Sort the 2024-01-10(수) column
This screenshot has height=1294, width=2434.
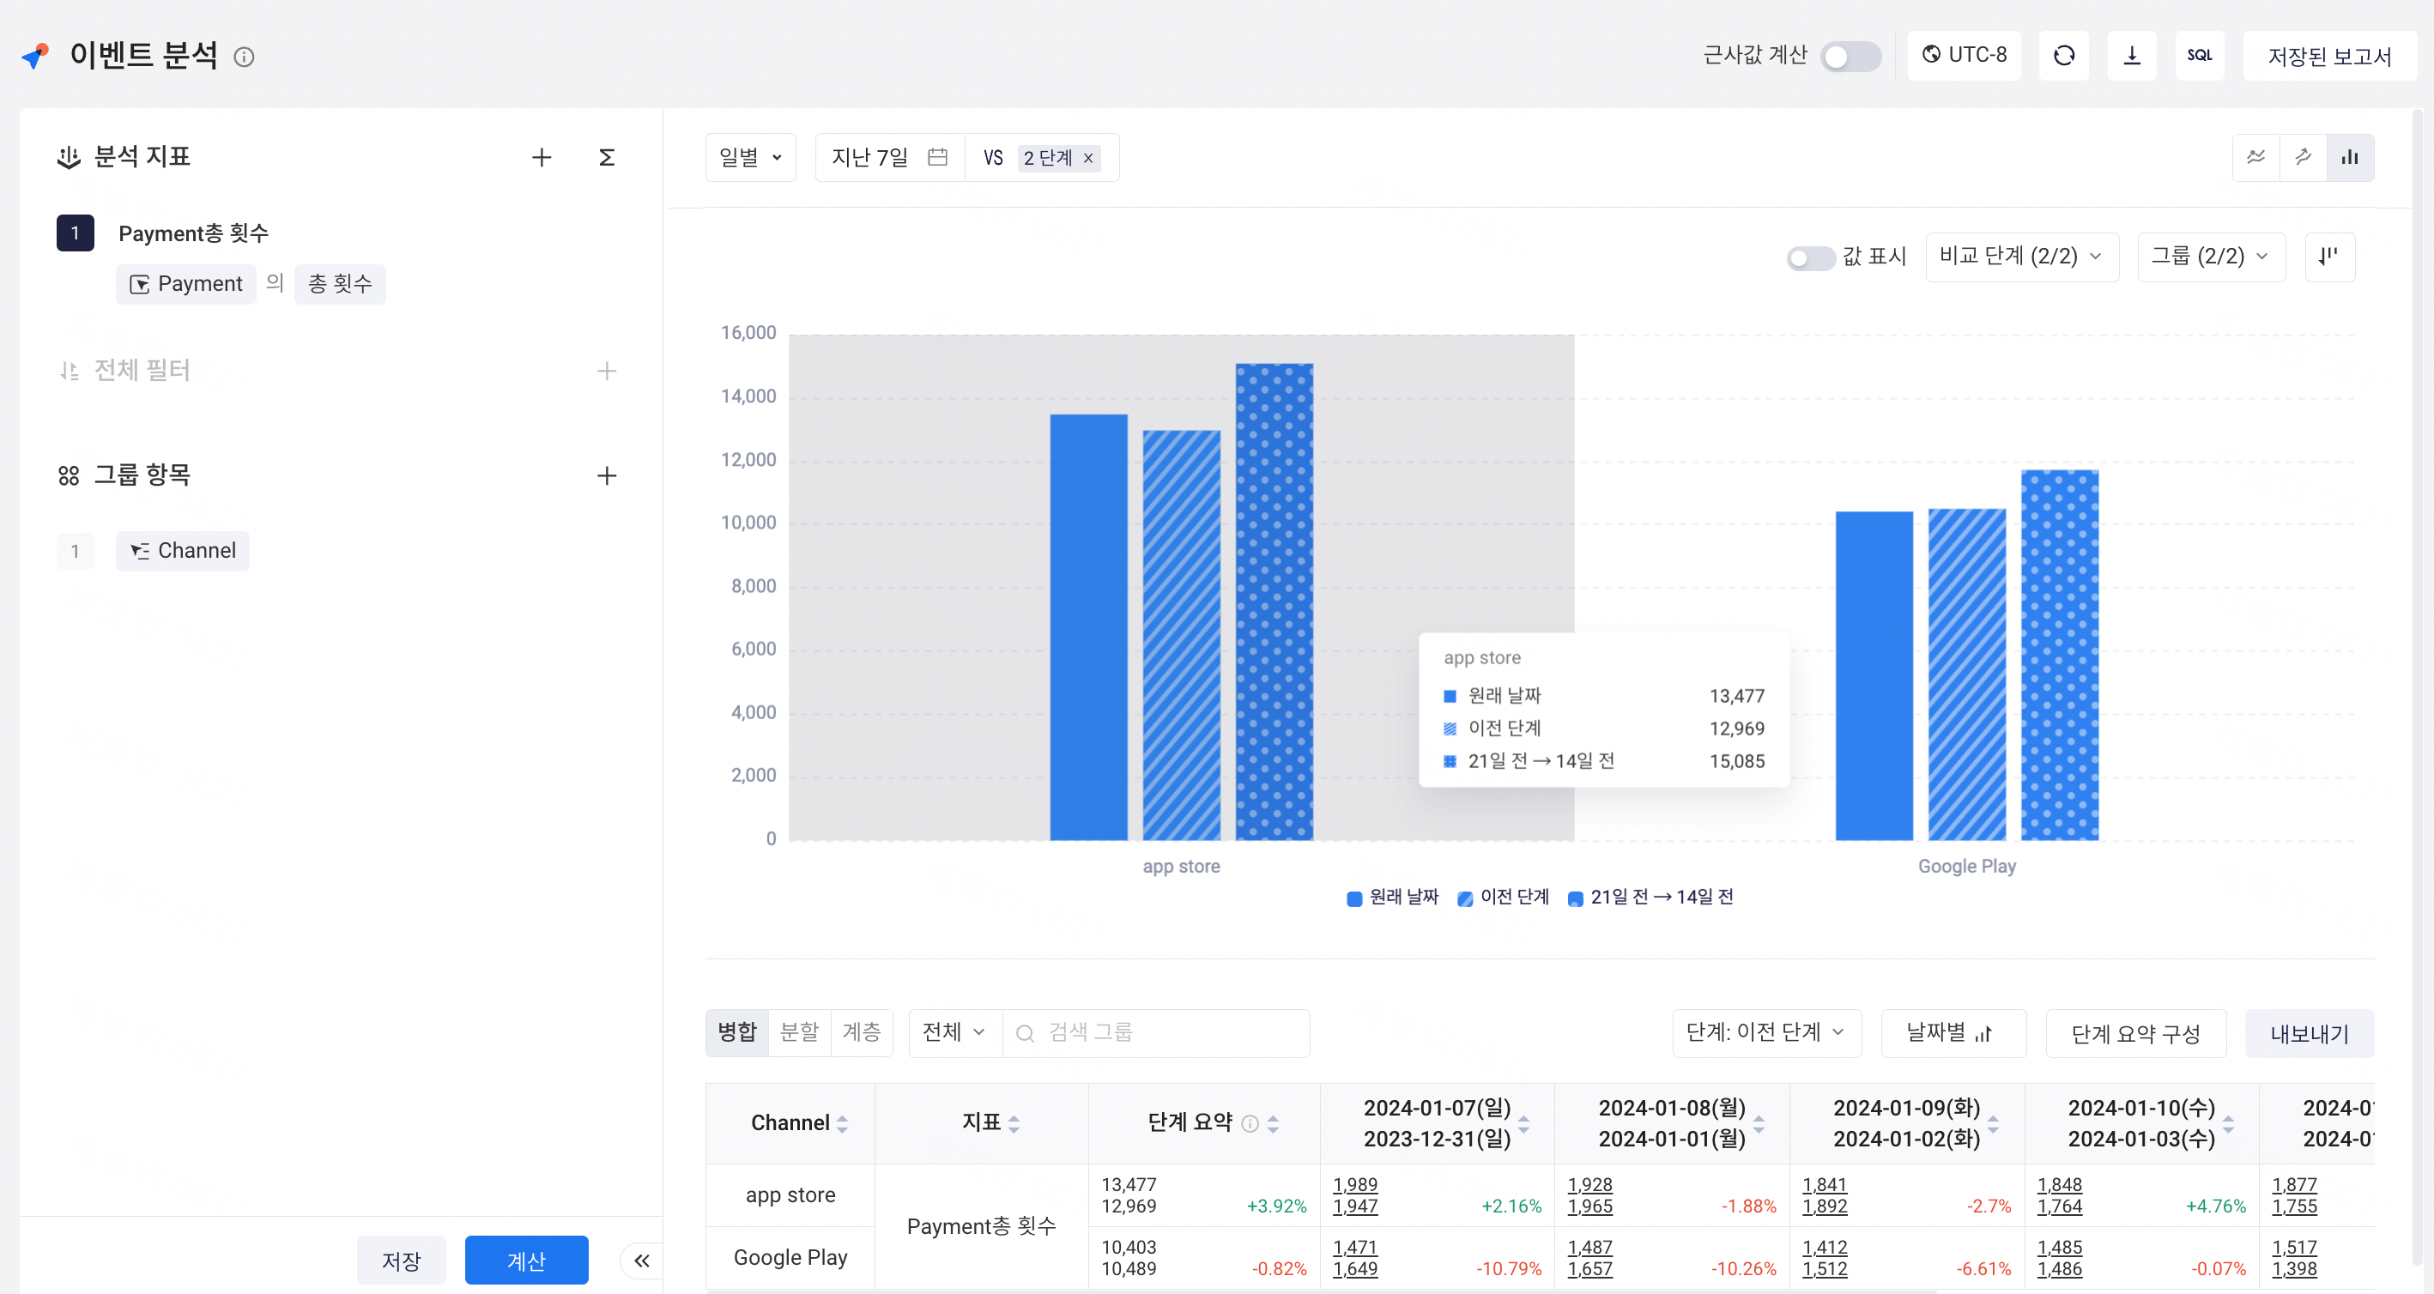(x=2228, y=1124)
